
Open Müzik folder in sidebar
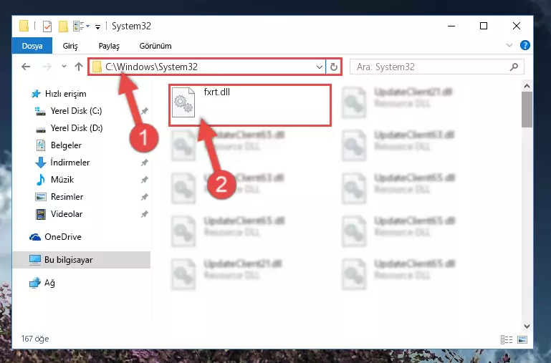[x=62, y=180]
